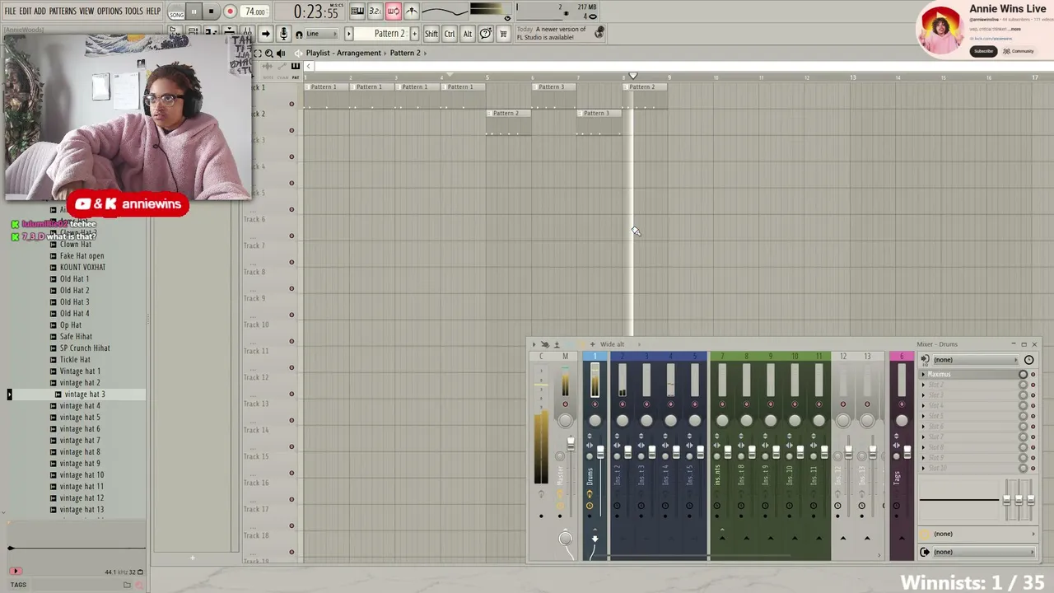This screenshot has width=1054, height=593.
Task: Toggle typing keyboard to piano icon
Action: (x=357, y=12)
